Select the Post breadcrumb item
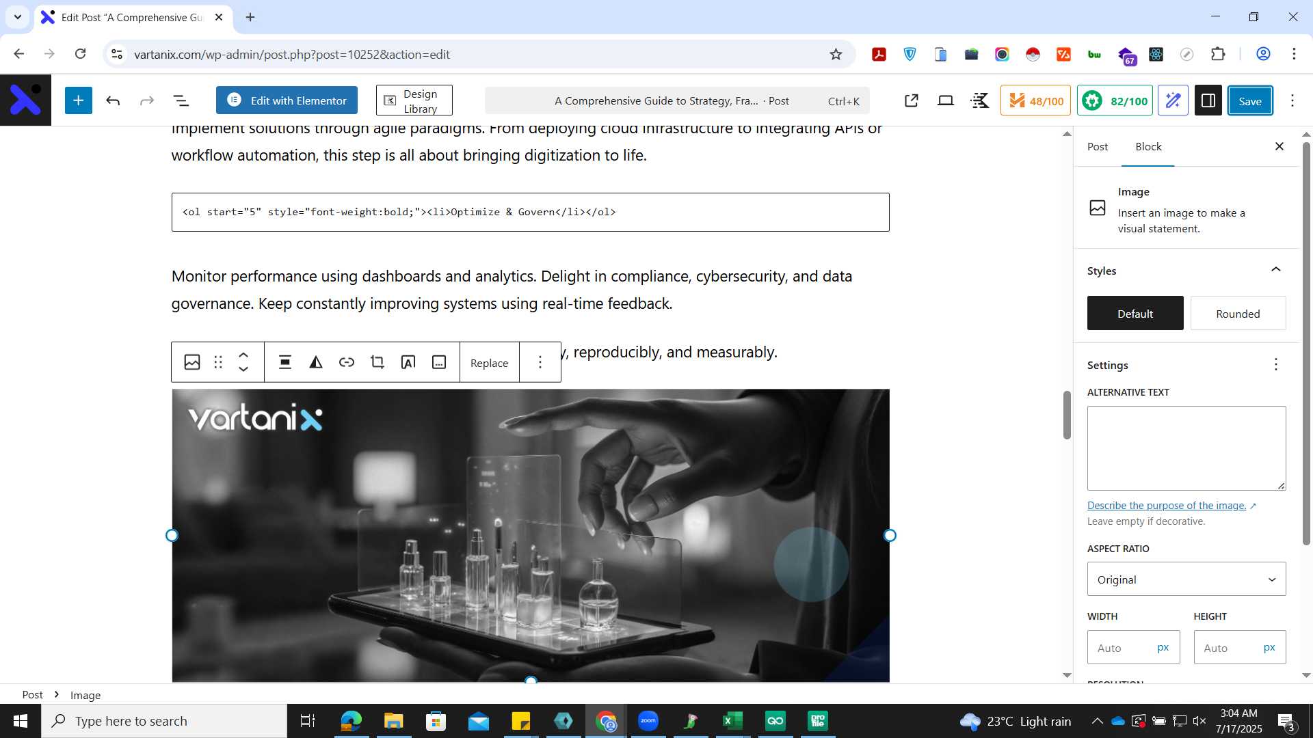This screenshot has width=1313, height=738. (x=32, y=694)
